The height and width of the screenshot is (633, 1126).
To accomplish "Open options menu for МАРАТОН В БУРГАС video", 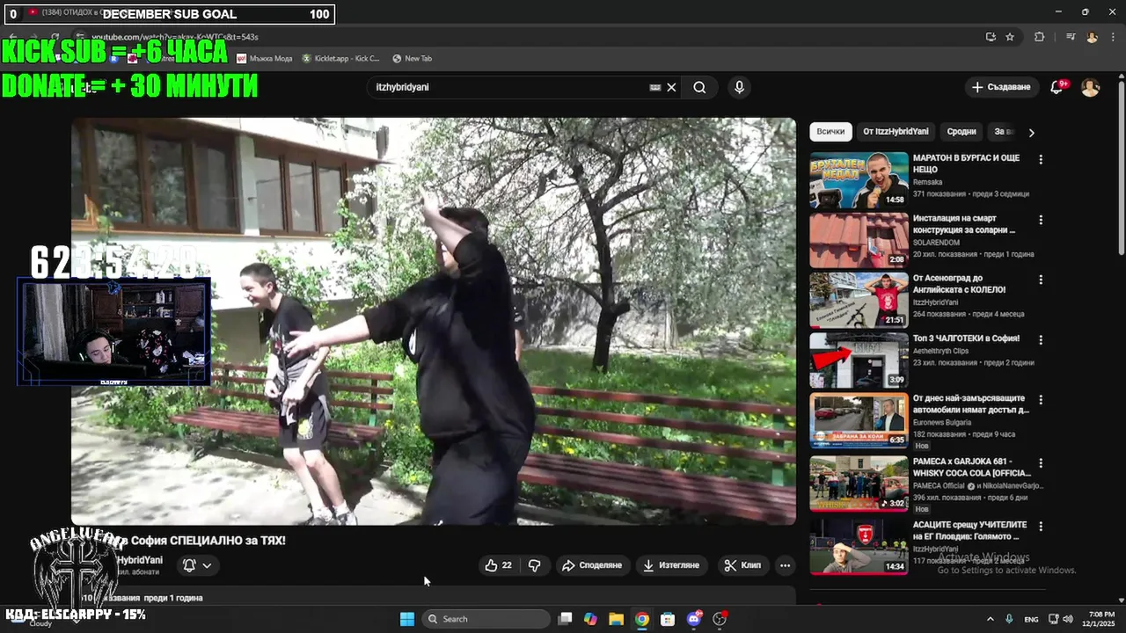I will pos(1041,160).
